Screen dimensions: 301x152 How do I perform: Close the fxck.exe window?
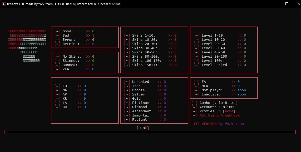pyautogui.click(x=298, y=4)
